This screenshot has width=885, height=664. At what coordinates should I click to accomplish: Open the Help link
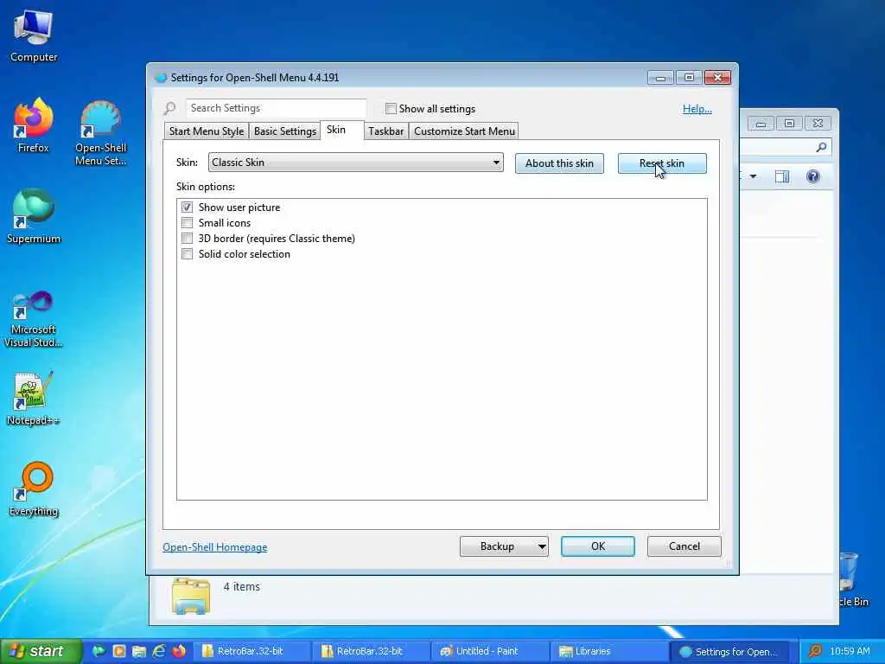click(697, 108)
